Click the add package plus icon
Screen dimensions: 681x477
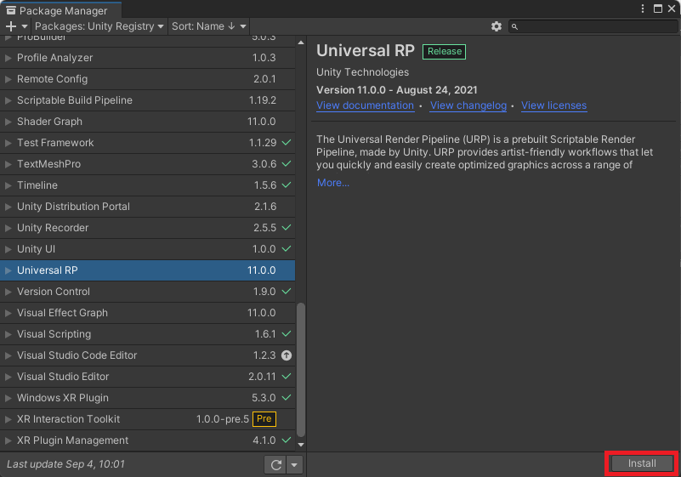11,26
